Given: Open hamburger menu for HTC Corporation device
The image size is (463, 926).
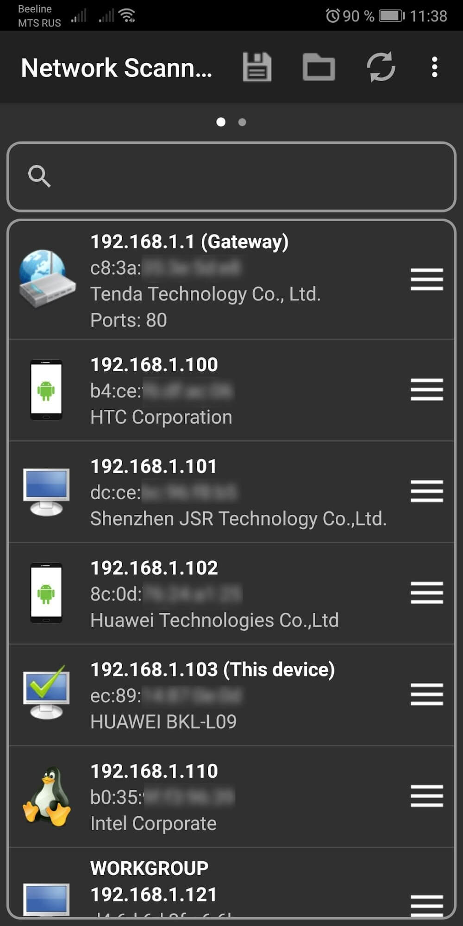Looking at the screenshot, I should 426,389.
